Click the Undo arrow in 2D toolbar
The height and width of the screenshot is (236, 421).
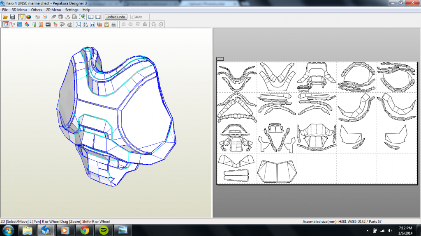[x=62, y=24]
